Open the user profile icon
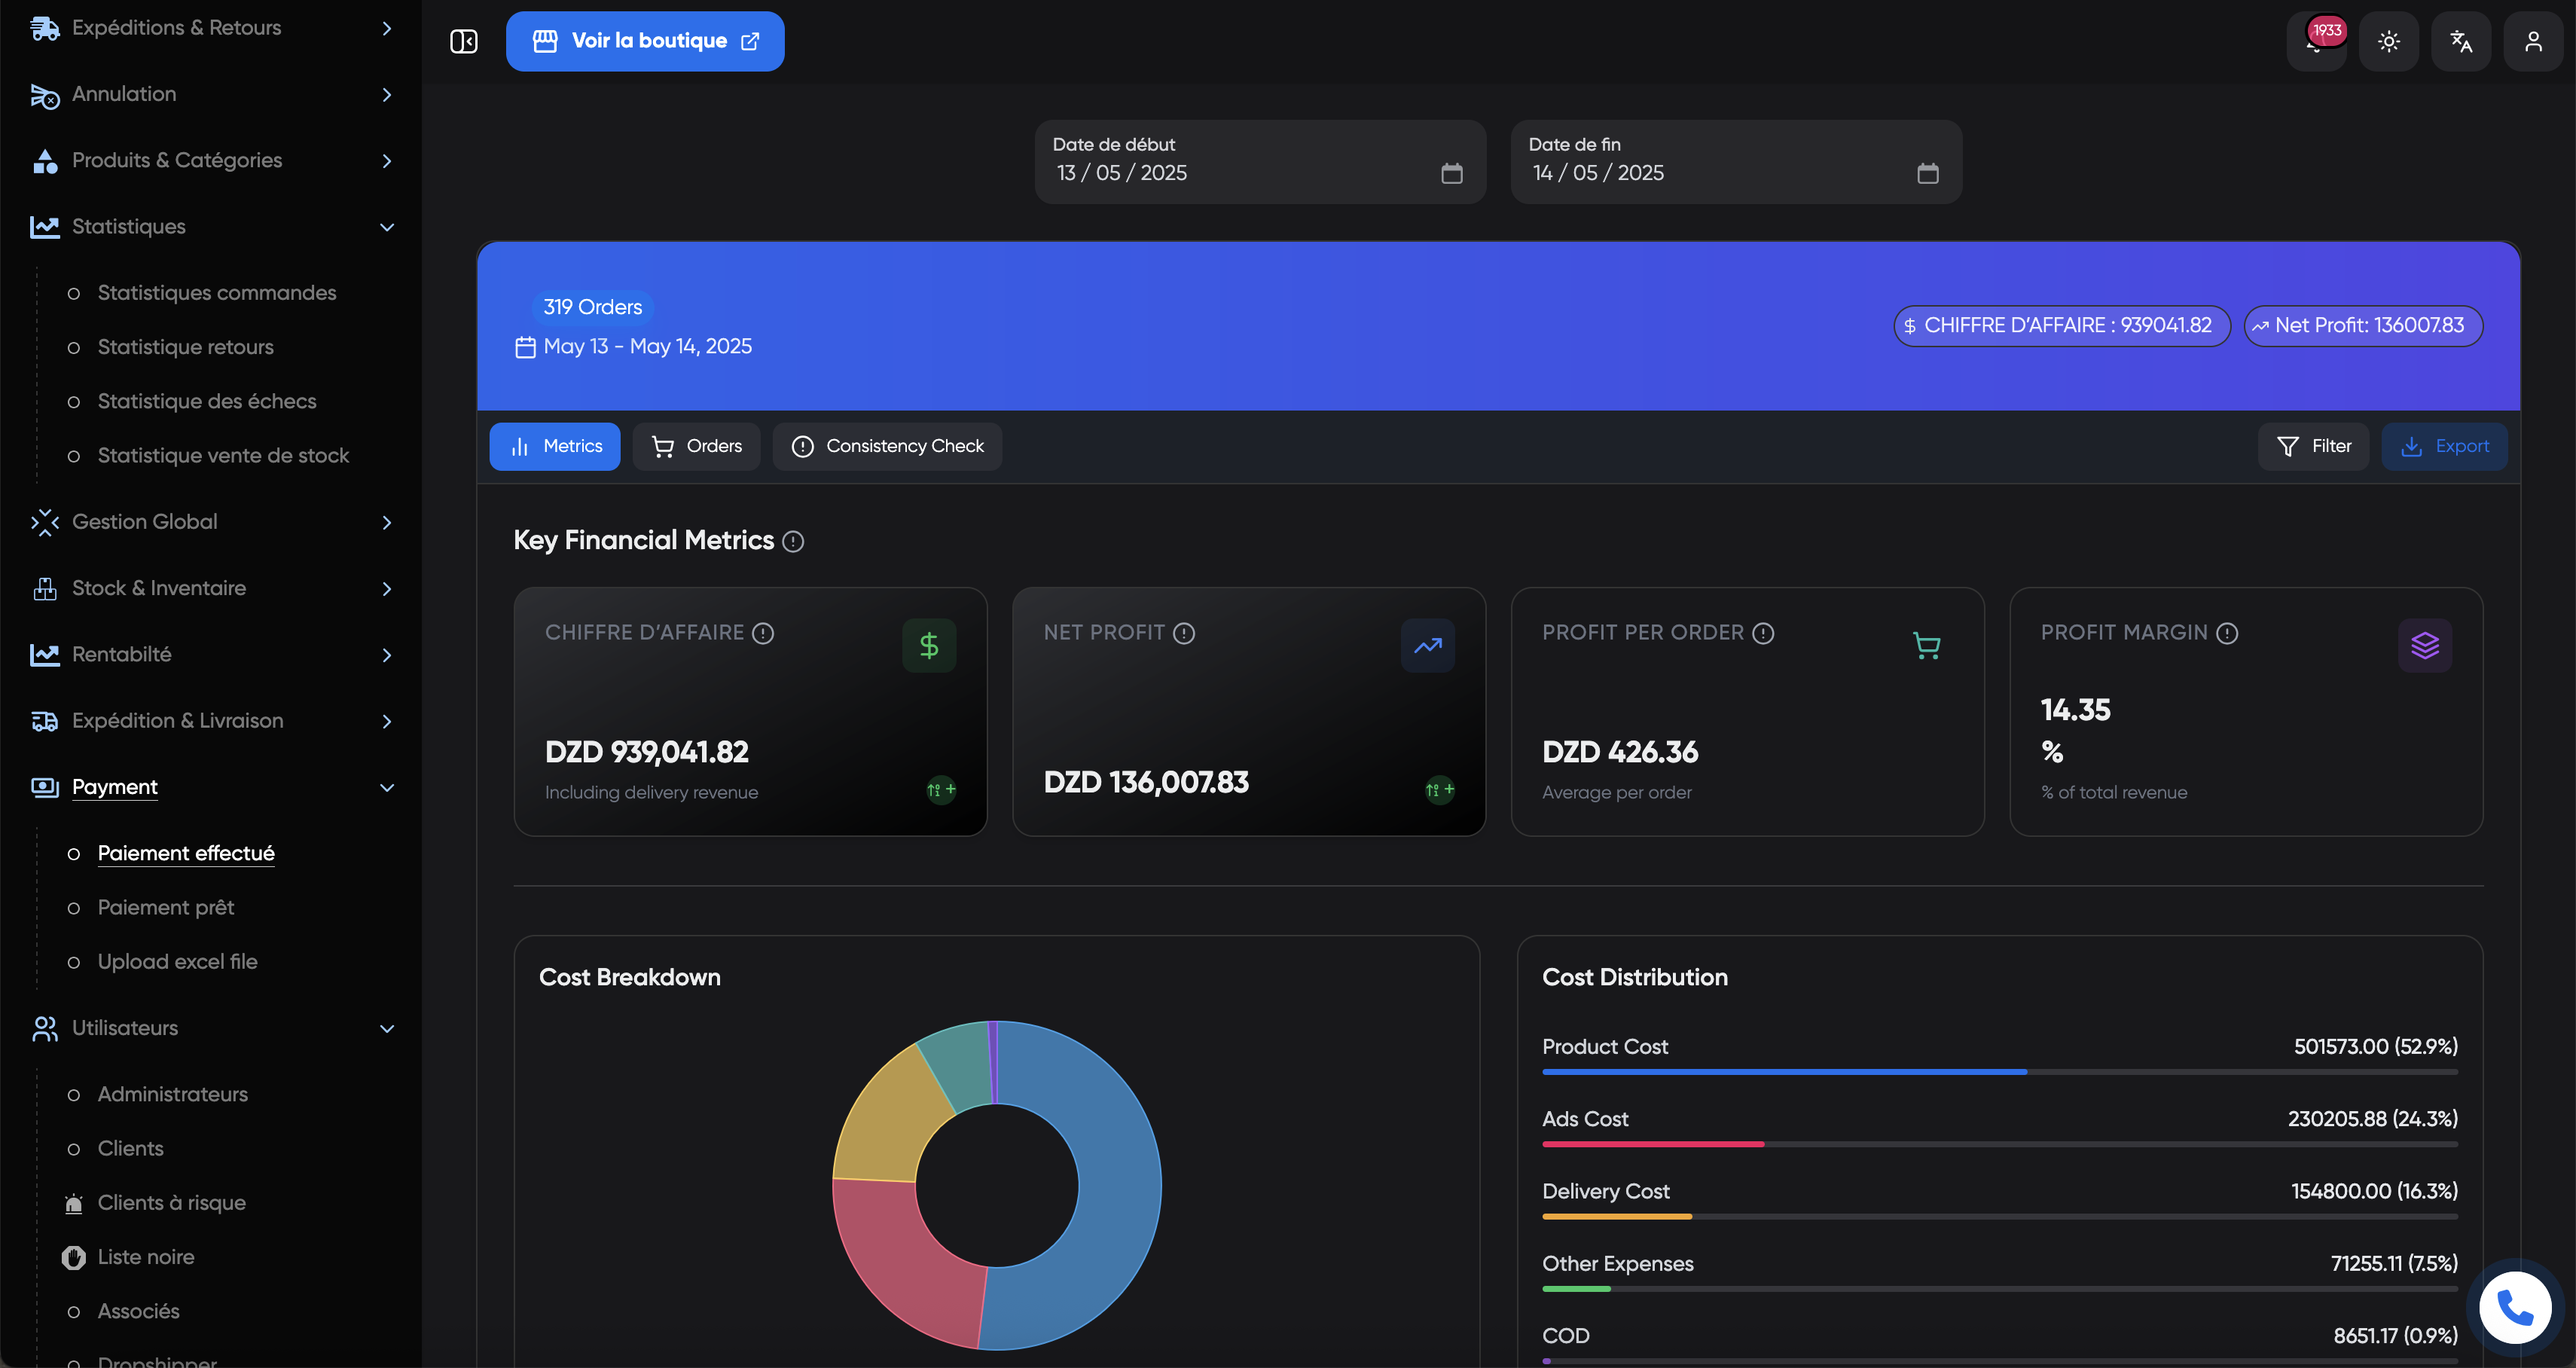Viewport: 2576px width, 1368px height. [2533, 41]
